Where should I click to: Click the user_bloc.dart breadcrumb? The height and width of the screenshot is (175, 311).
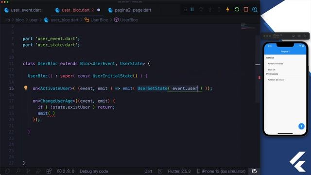click(x=65, y=20)
